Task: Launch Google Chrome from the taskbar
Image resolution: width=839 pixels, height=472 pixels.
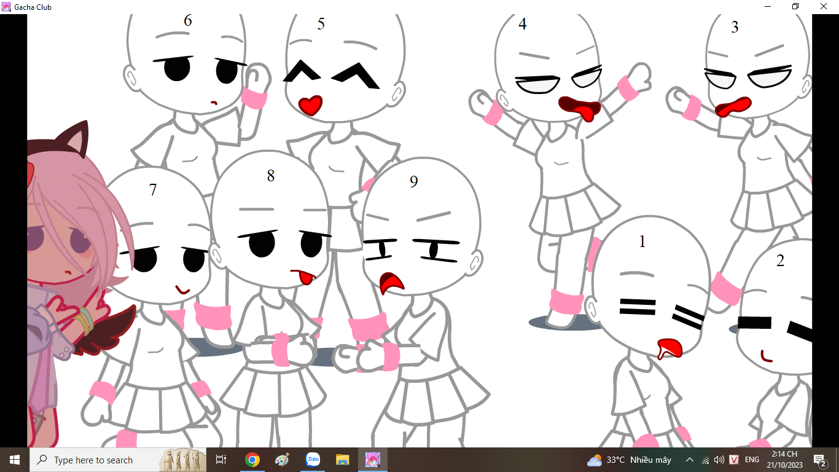Action: tap(252, 460)
